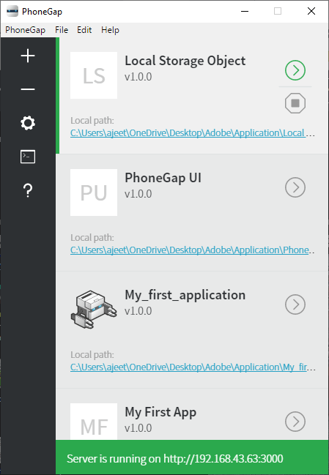Open help with the question mark icon
The width and height of the screenshot is (329, 475).
28,190
